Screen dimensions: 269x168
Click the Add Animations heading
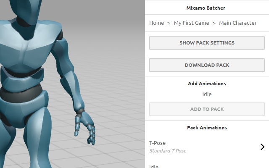point(207,84)
